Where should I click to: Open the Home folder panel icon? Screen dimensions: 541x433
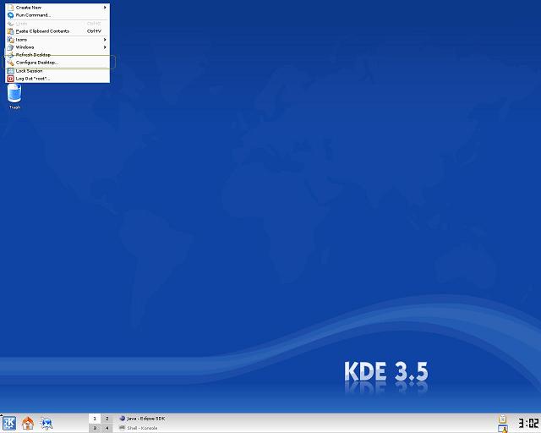click(x=28, y=423)
